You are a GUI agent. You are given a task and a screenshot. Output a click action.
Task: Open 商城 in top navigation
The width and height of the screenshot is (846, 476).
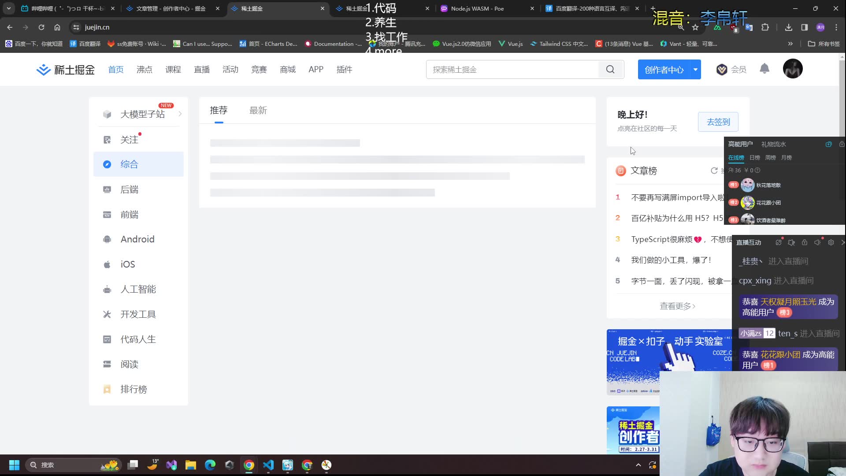point(288,70)
